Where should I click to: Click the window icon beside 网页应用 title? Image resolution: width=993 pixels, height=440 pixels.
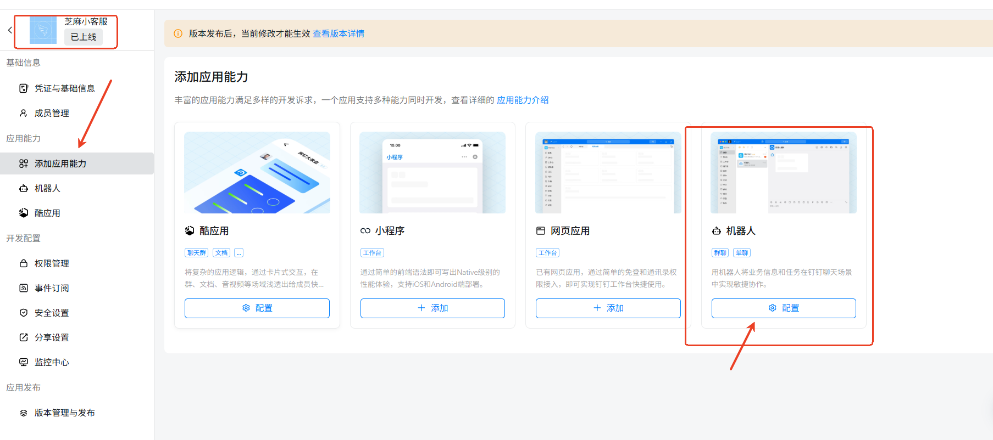pyautogui.click(x=541, y=231)
